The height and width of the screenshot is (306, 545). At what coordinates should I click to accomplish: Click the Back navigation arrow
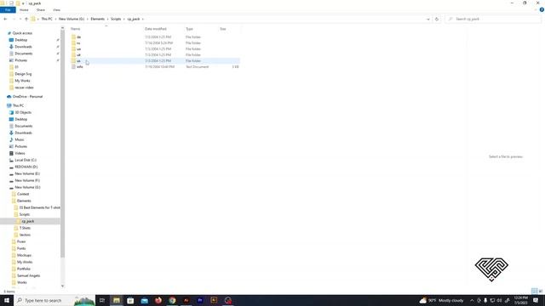(5, 19)
